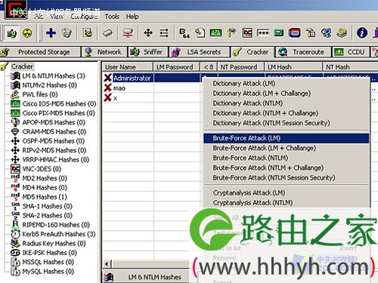Click the yellow radiation APR poisoning icon
The image size is (378, 283).
coord(27,33)
